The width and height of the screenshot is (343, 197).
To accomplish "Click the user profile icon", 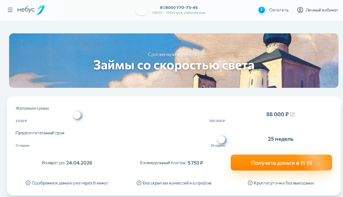I will (300, 10).
